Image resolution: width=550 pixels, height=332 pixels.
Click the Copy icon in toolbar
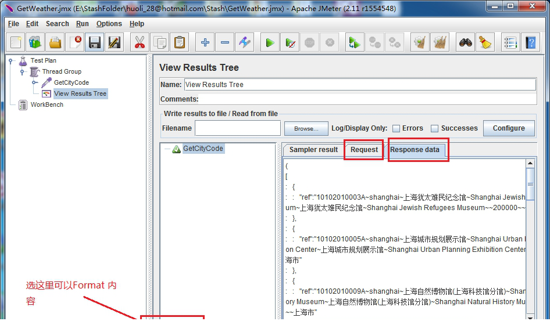160,43
